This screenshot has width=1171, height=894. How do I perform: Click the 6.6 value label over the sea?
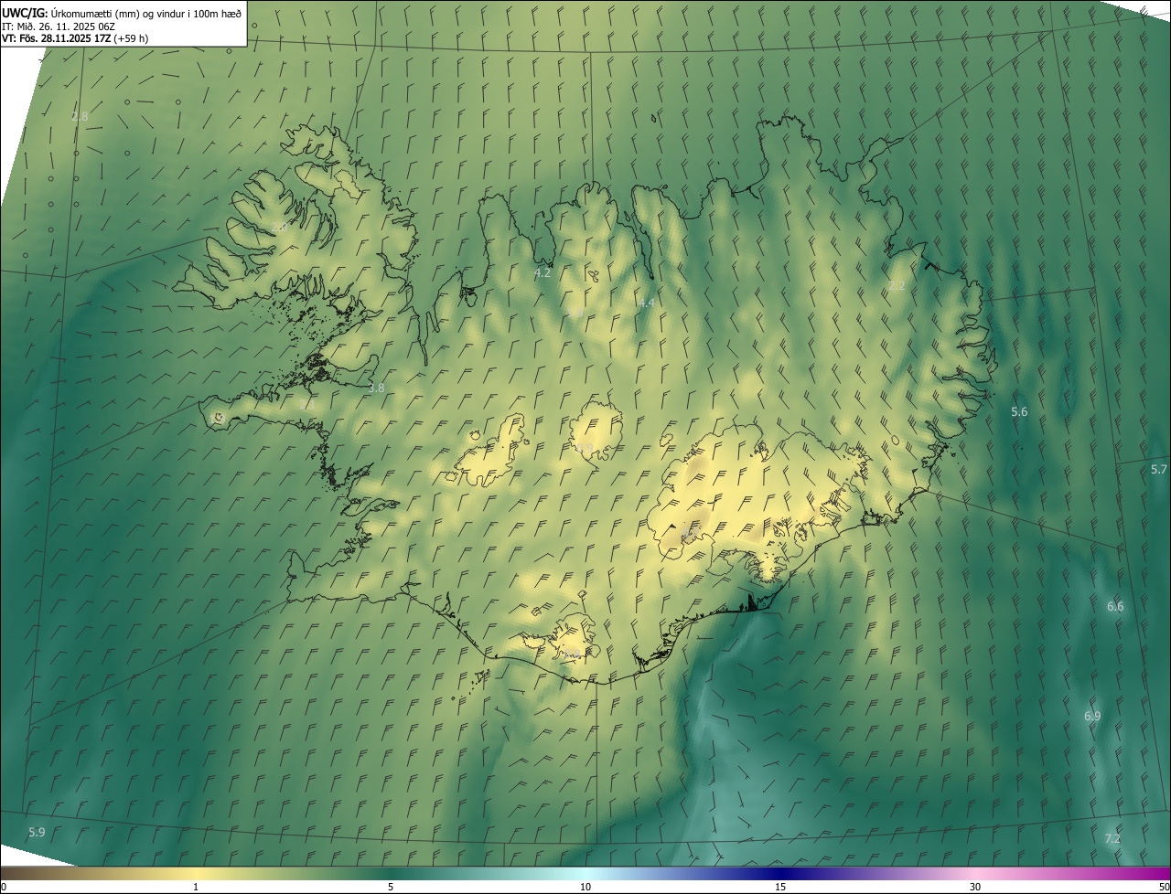pos(1115,606)
